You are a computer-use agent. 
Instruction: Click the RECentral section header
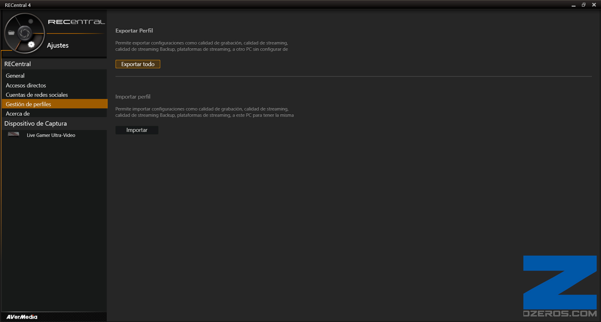54,64
